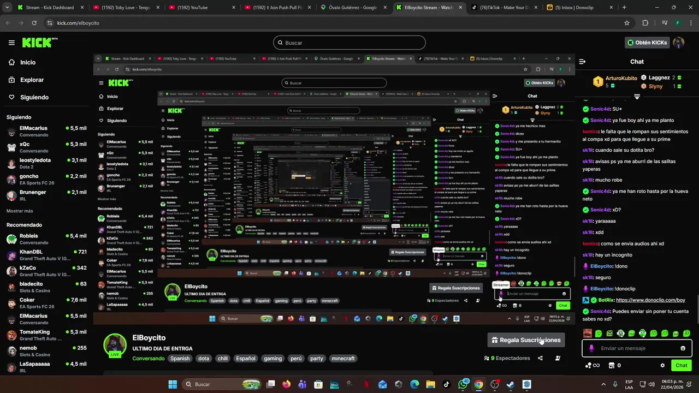Open the shop icon showing 0 below message box

tap(615, 365)
